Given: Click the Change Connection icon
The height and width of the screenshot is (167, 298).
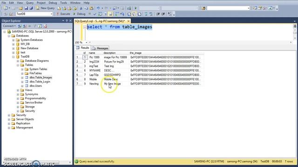Looking at the screenshot, I should (x=11, y=14).
